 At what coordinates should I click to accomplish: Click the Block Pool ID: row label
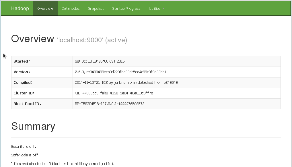point(27,104)
